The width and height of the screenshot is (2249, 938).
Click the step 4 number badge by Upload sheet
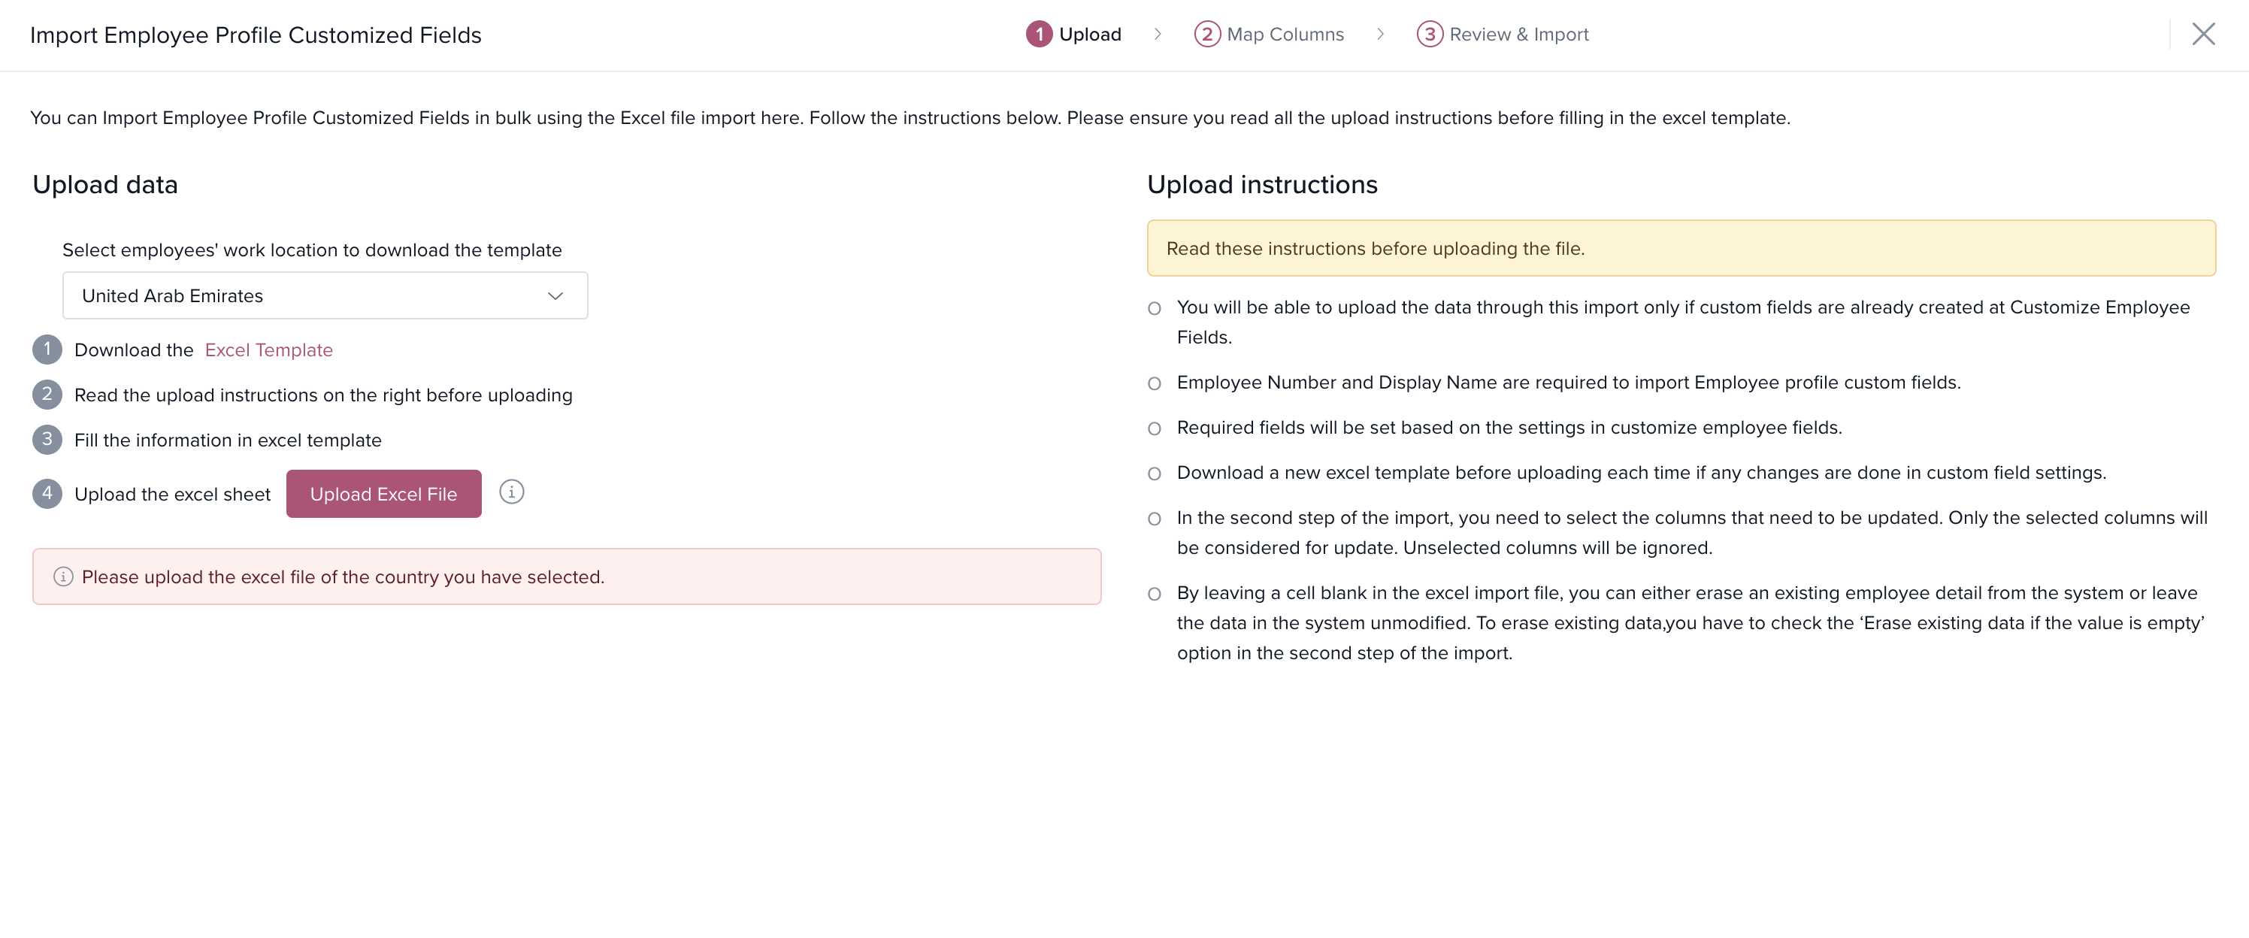coord(47,494)
